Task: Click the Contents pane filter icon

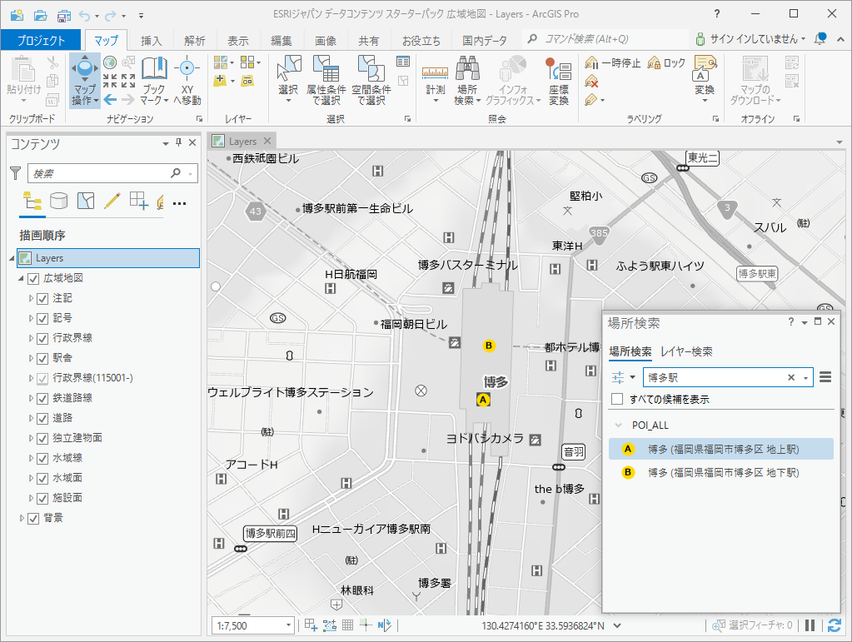Action: point(15,173)
